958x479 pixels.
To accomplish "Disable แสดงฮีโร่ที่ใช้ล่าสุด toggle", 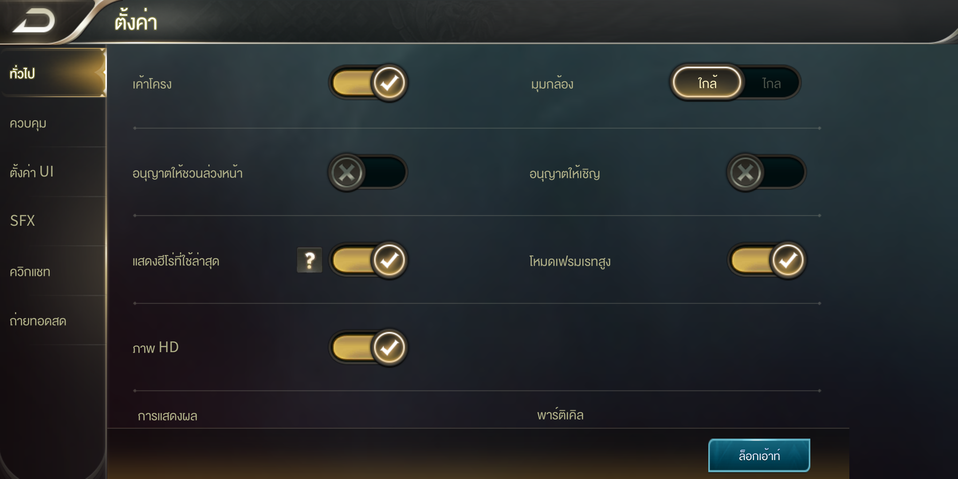I will click(368, 260).
